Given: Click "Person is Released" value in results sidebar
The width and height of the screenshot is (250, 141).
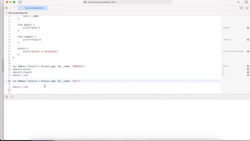Looking at the screenshot, I should click(234, 51).
